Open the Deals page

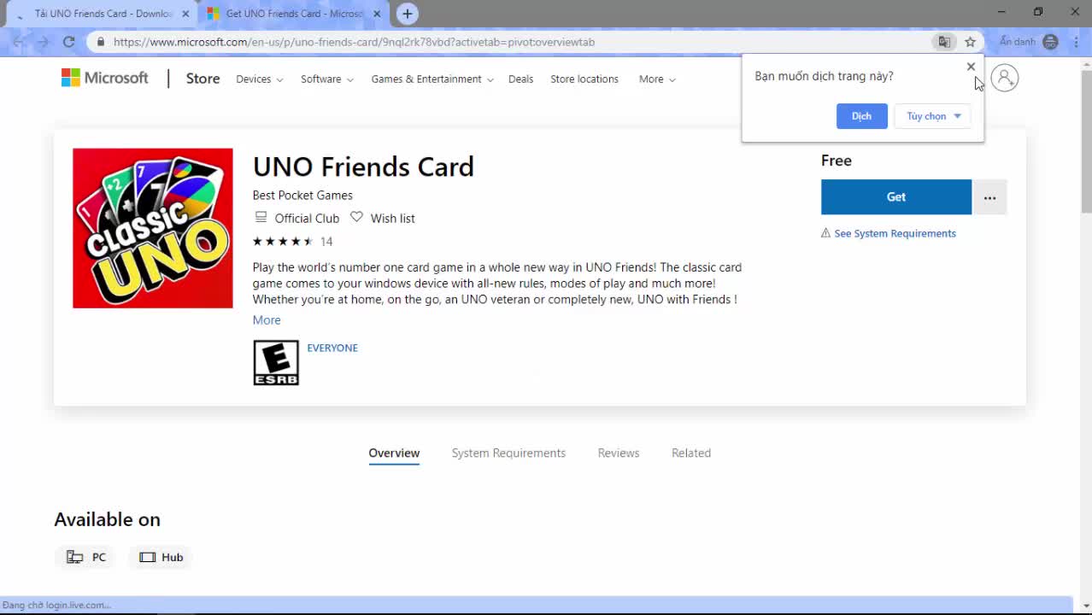point(520,79)
